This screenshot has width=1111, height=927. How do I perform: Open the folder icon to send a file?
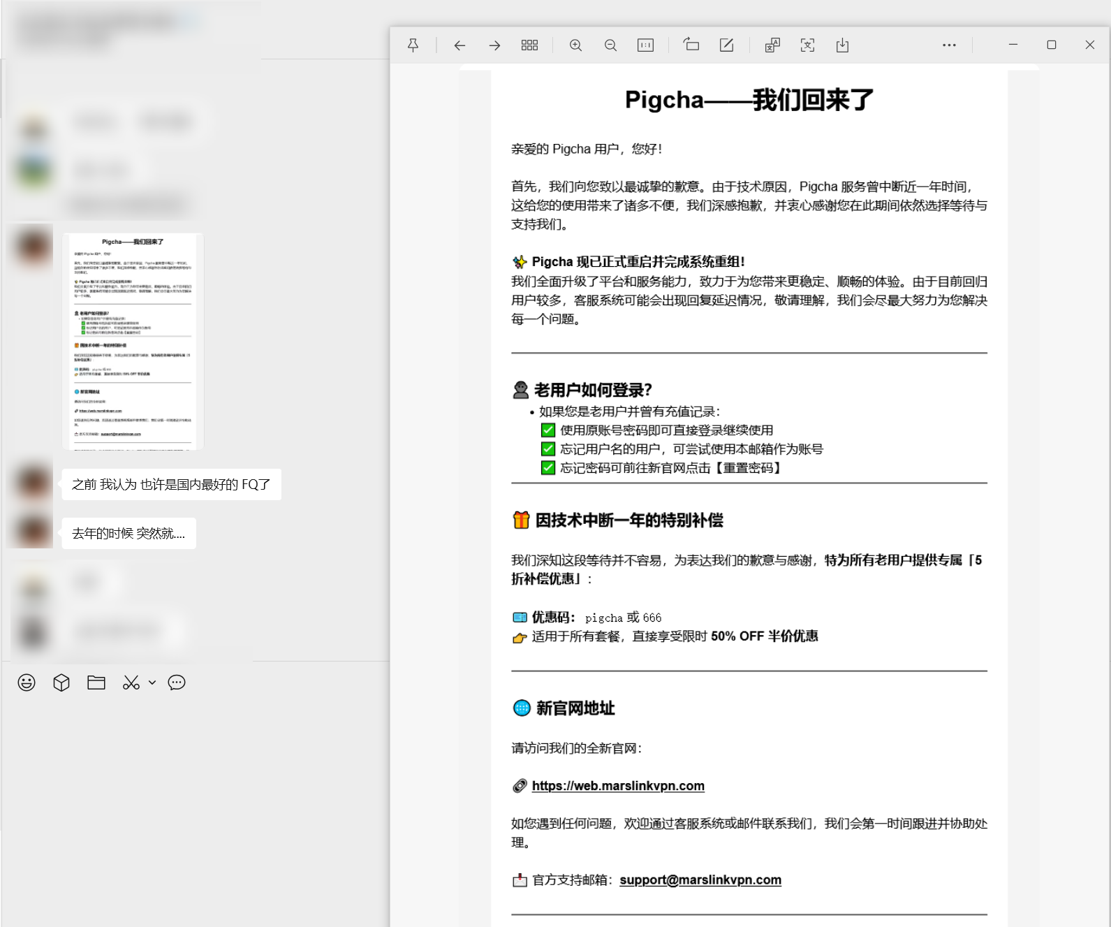click(x=96, y=683)
